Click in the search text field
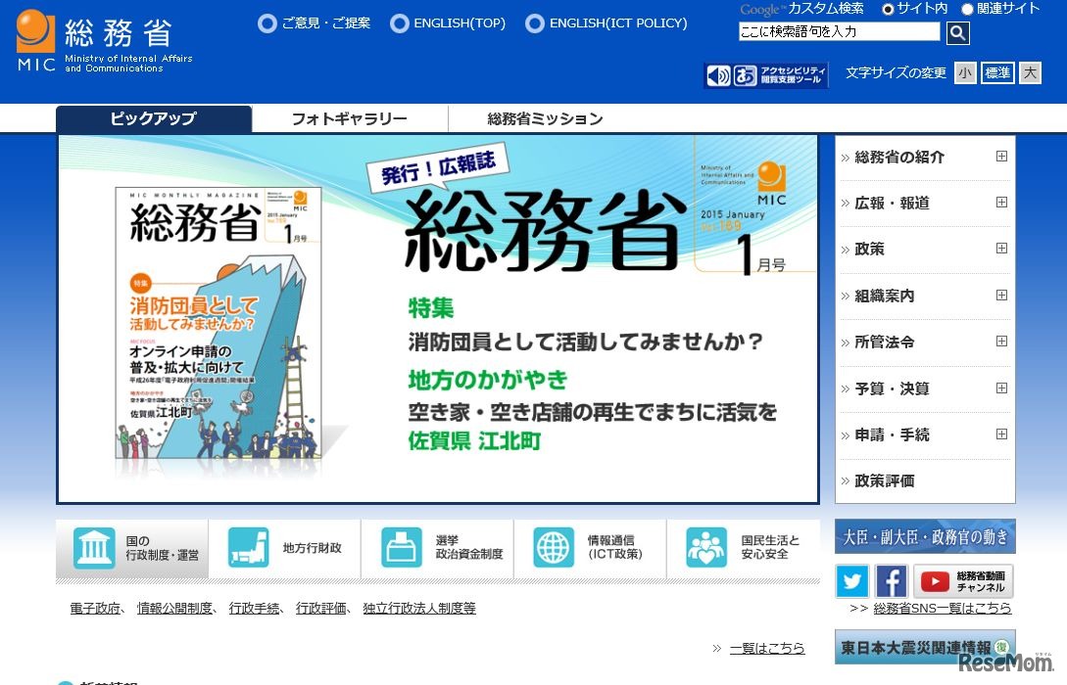This screenshot has height=685, width=1067. [839, 31]
